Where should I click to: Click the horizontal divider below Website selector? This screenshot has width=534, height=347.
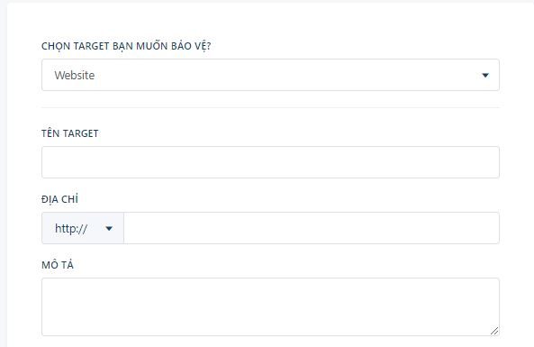[x=270, y=108]
